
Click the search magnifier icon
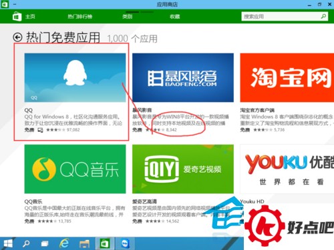323,16
